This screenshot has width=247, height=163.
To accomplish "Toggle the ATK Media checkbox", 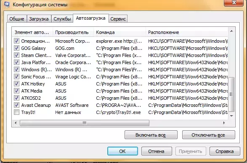I will coord(16,91).
